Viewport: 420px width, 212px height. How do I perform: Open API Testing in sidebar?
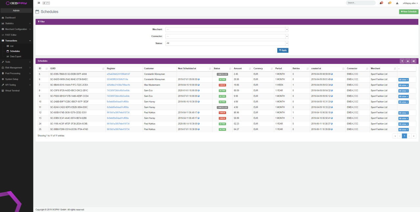[16, 85]
